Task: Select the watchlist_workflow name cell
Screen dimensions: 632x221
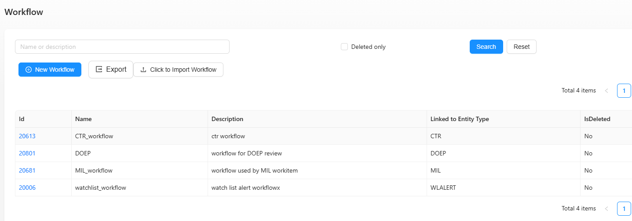Action: [x=139, y=188]
